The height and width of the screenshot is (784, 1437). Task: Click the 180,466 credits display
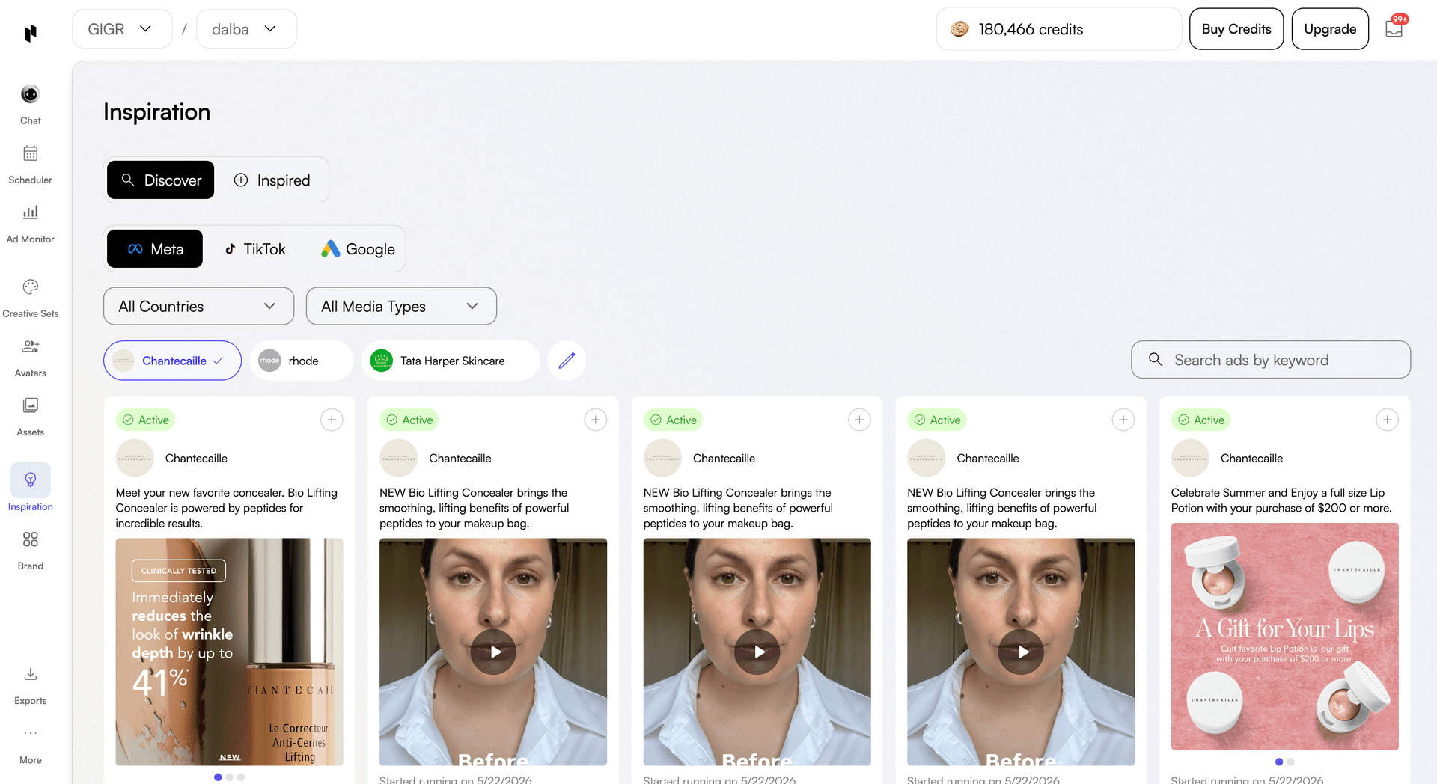click(1059, 29)
